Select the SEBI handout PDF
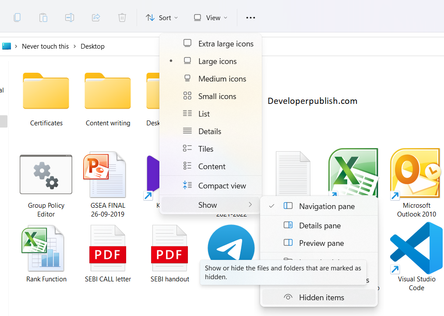The width and height of the screenshot is (444, 316). (x=169, y=248)
